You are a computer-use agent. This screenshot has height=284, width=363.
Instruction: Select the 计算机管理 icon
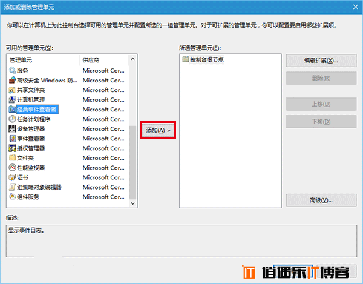pyautogui.click(x=12, y=99)
